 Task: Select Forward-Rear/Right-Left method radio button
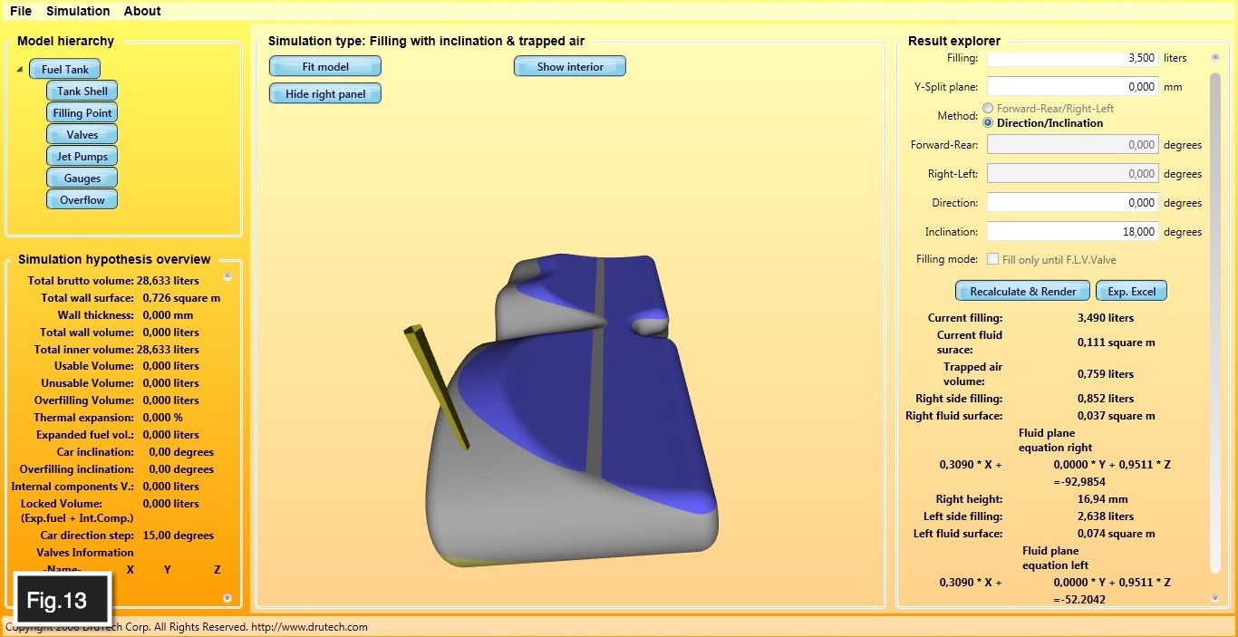[988, 109]
